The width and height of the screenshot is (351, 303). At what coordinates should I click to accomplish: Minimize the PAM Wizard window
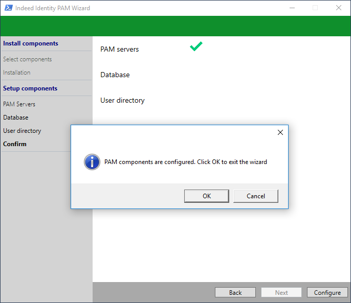[x=292, y=8]
